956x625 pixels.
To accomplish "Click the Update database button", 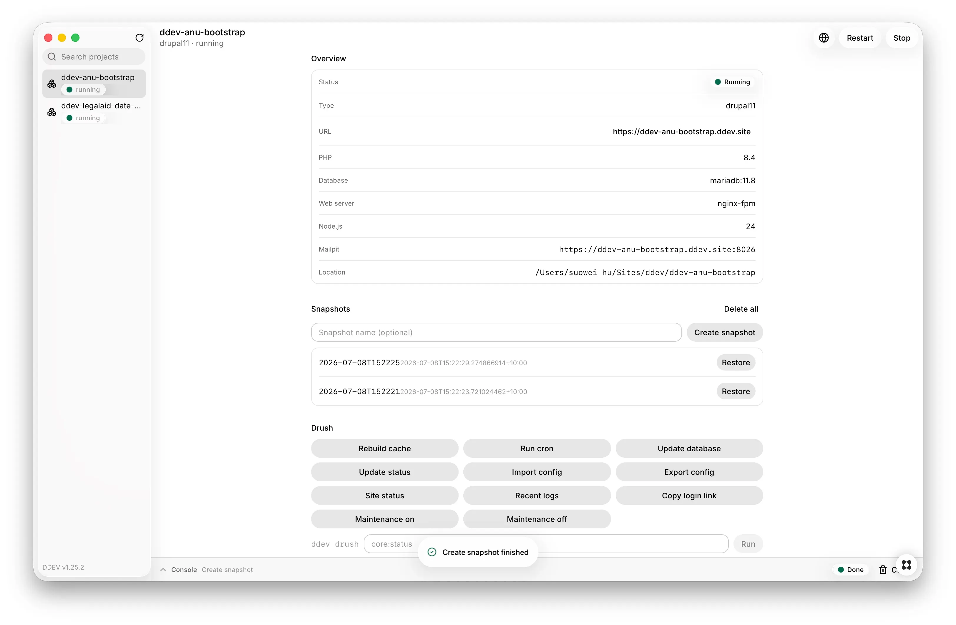I will click(689, 448).
